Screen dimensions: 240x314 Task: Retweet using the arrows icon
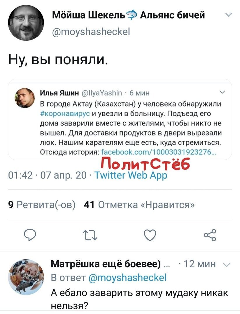90,235
